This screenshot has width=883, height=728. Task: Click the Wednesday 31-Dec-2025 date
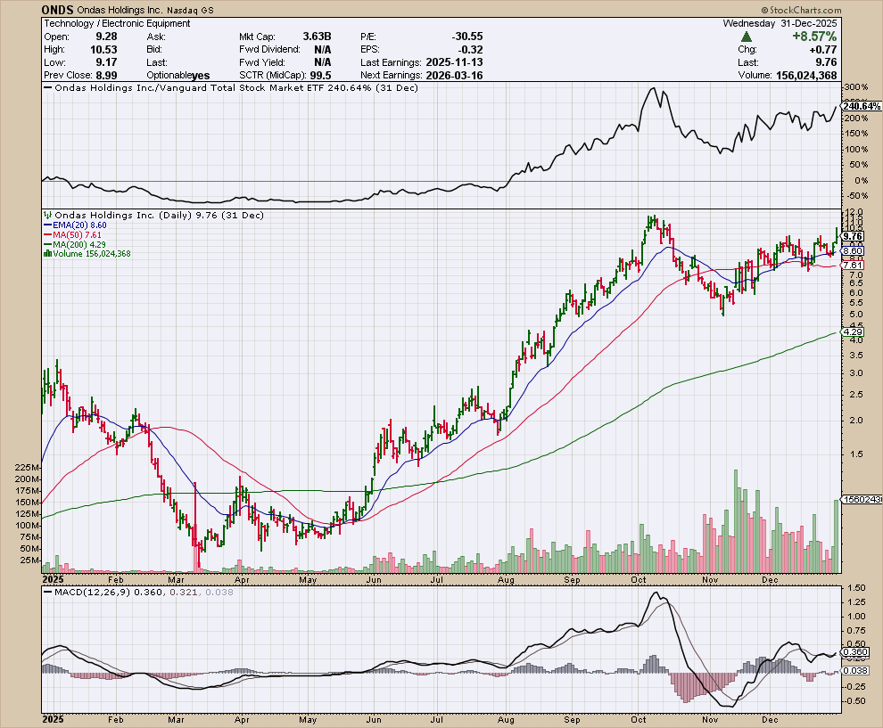780,24
